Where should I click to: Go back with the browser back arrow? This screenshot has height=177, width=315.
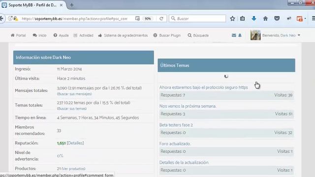coord(1,19)
